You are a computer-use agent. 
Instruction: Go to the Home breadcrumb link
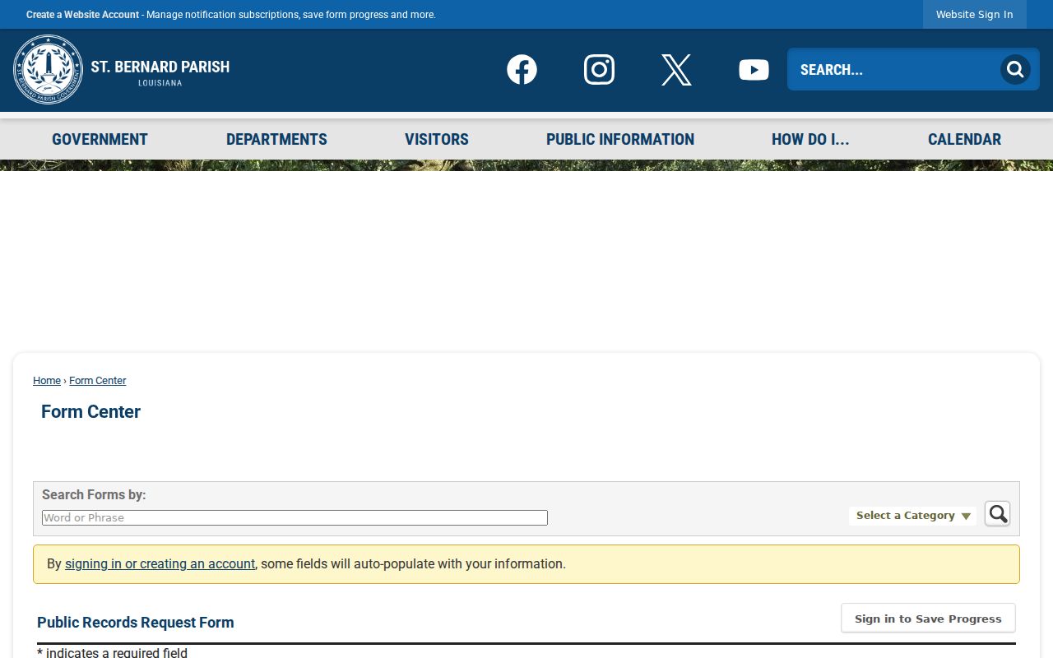coord(47,381)
